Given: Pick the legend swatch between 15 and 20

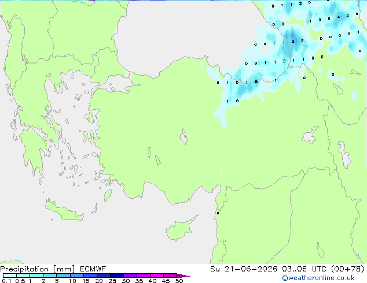Looking at the screenshot, I should tap(90, 275).
